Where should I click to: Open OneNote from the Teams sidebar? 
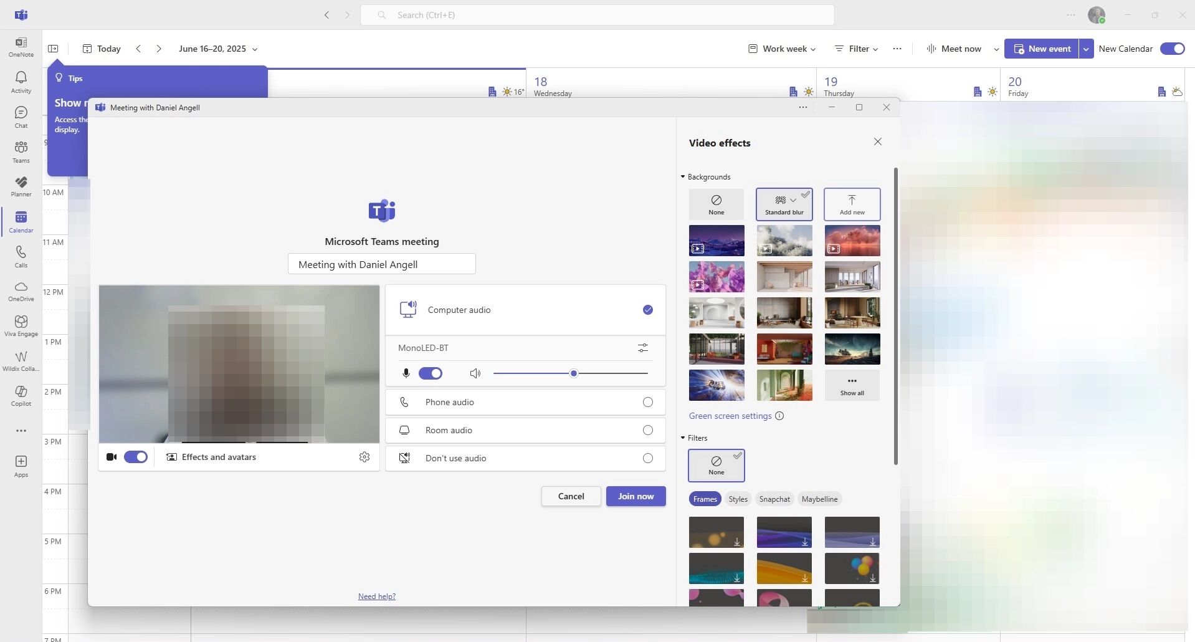pyautogui.click(x=21, y=47)
